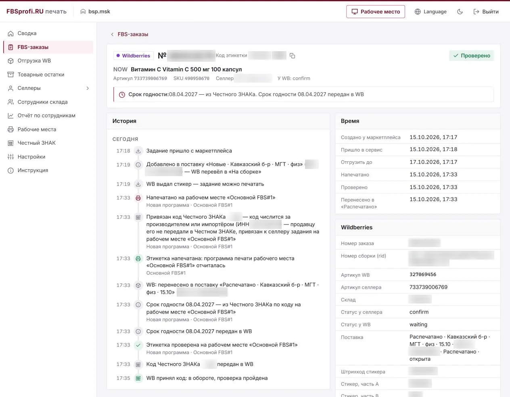
Task: Click the FBSprofi.RU печать logo
Action: tap(36, 11)
